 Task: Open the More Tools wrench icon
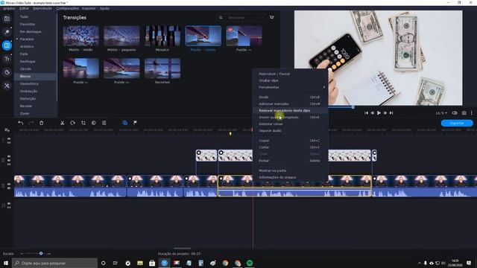[x=7, y=86]
